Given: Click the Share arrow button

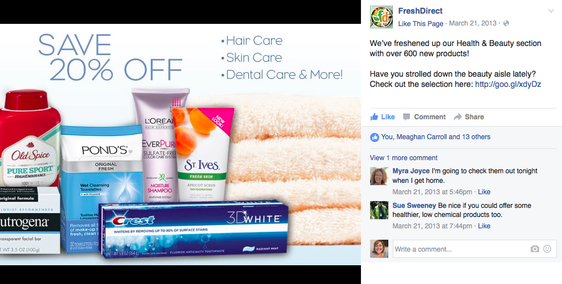Looking at the screenshot, I should pos(469,117).
